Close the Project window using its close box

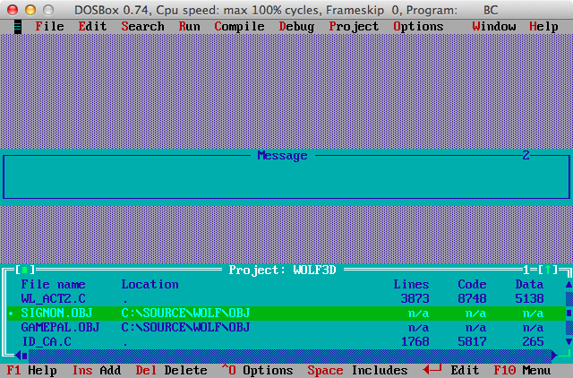coord(24,271)
